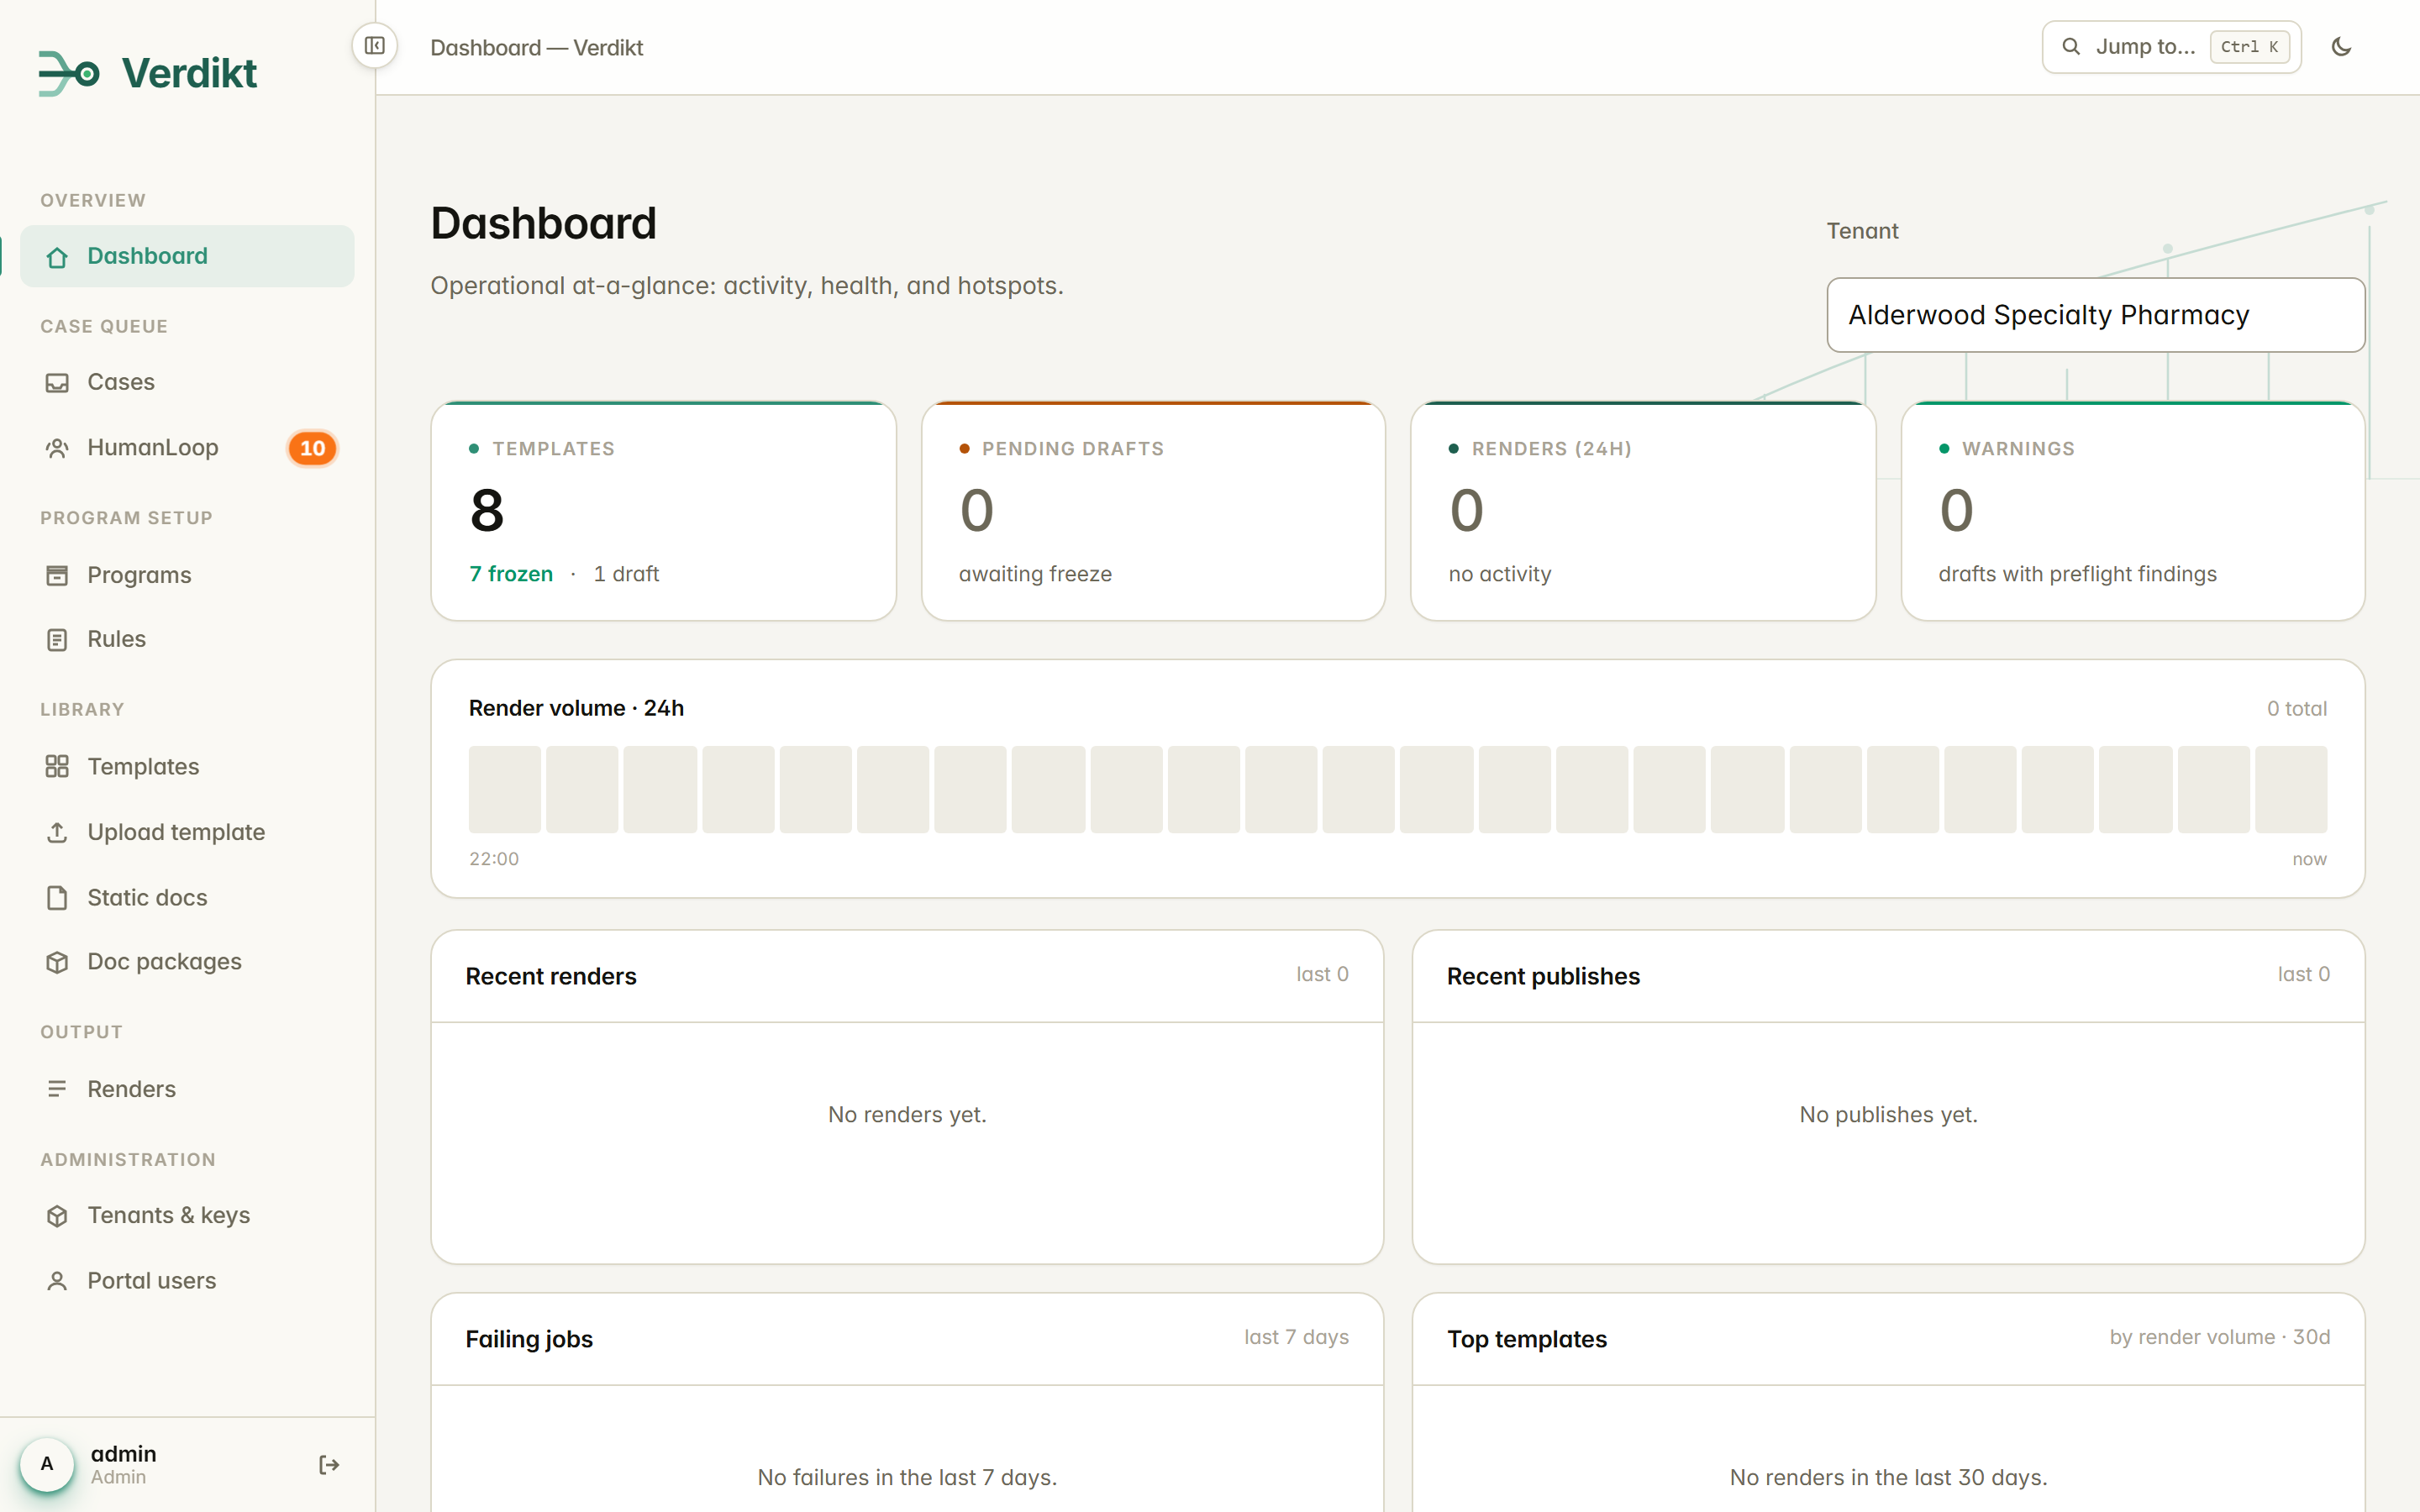
Task: Click the '1 draft' text
Action: (x=626, y=574)
